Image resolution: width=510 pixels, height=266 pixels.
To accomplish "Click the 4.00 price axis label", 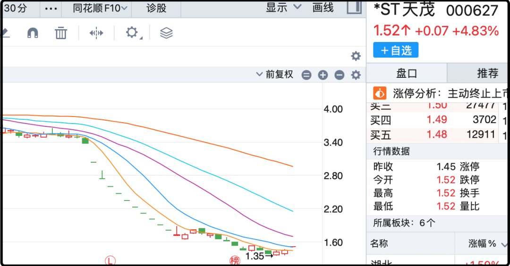I will point(333,109).
